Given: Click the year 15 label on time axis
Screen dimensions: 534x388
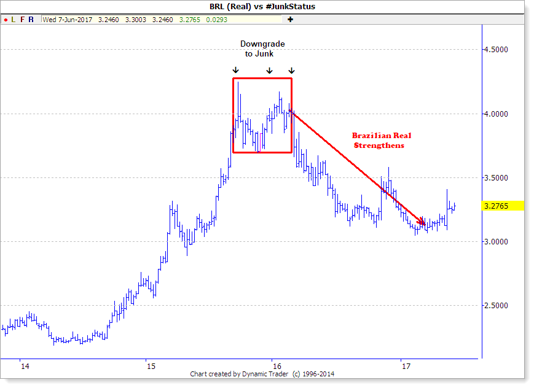Looking at the screenshot, I should coord(151,367).
